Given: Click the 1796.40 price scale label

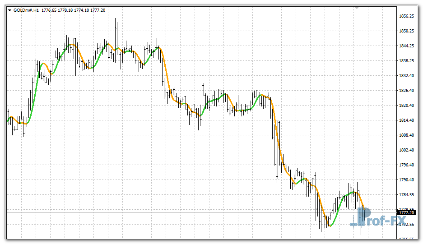Looking at the screenshot, I should [407, 165].
